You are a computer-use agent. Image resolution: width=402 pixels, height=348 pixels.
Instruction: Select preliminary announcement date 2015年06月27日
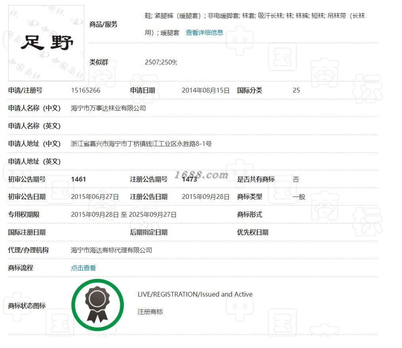[95, 197]
